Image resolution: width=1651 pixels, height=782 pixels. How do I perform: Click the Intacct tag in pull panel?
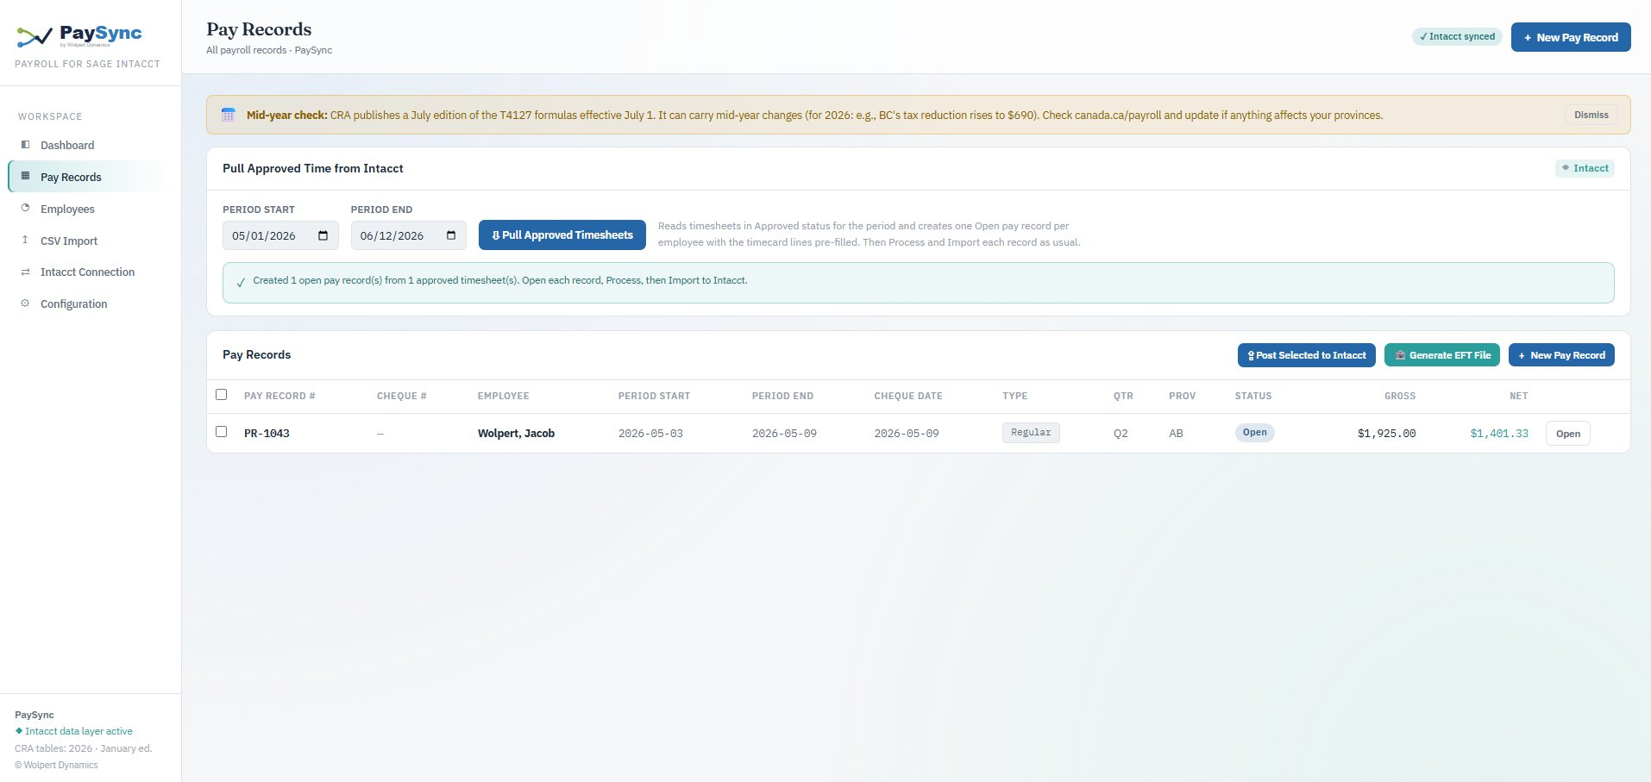pyautogui.click(x=1585, y=168)
